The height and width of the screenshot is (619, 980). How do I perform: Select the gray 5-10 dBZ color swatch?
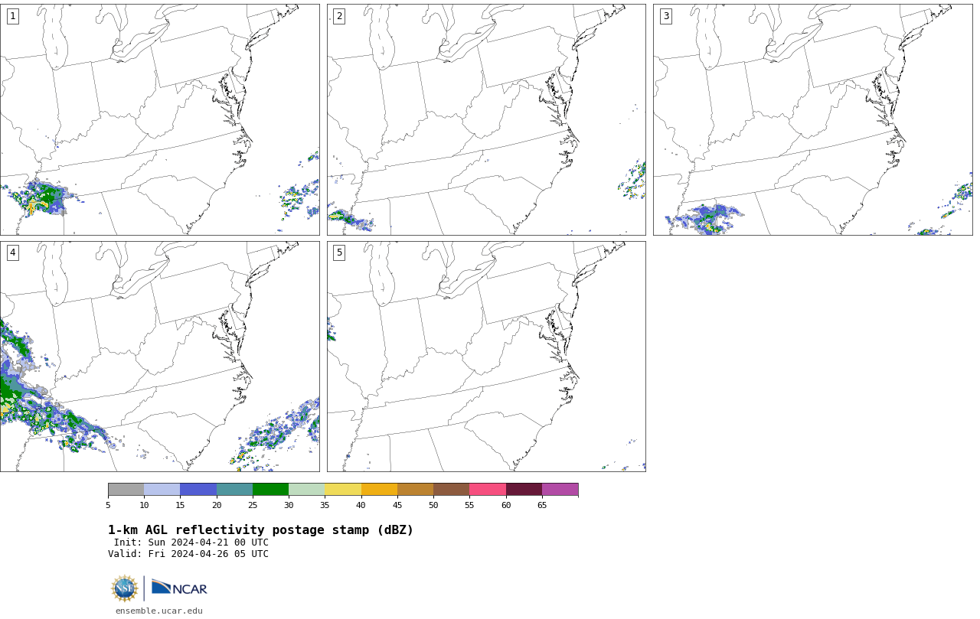[126, 490]
